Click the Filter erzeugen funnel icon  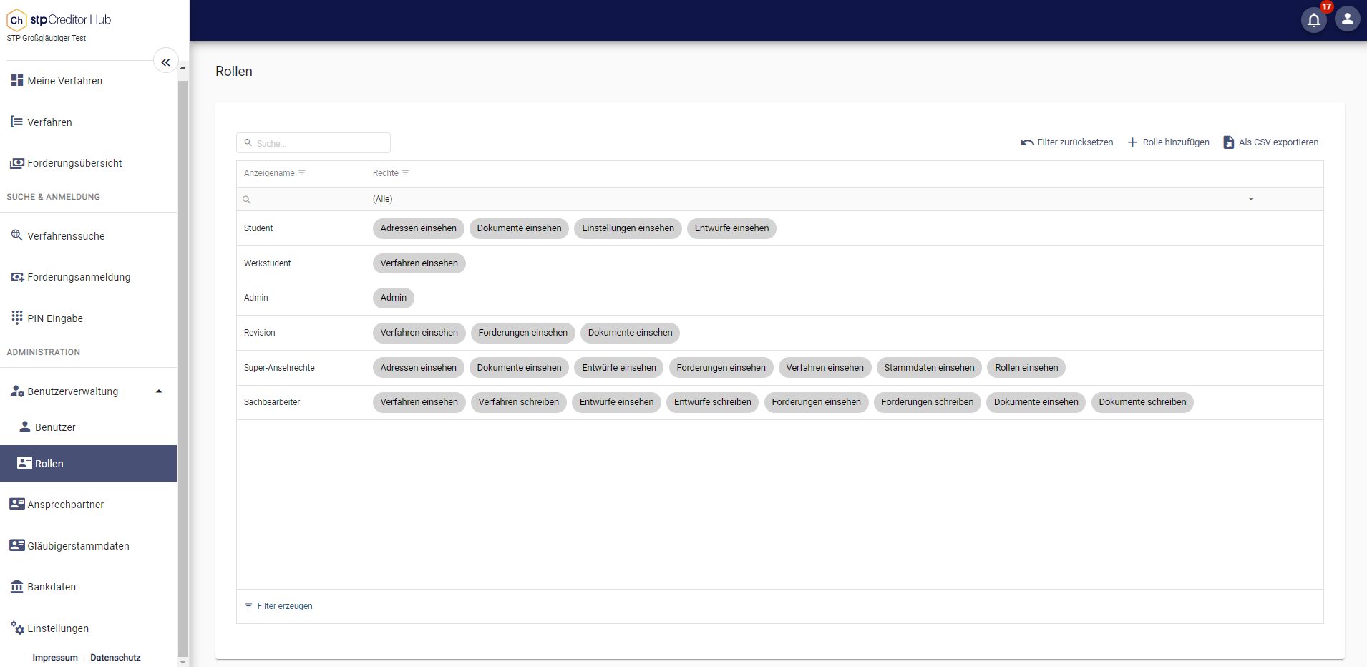pos(248,606)
